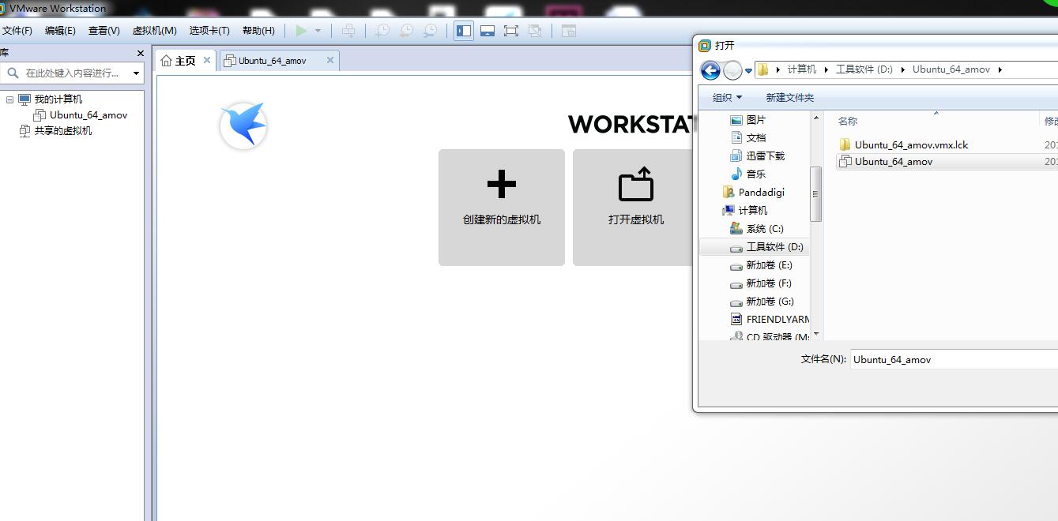Image resolution: width=1058 pixels, height=521 pixels.
Task: Enter full screen mode via toolbar icon
Action: point(511,31)
